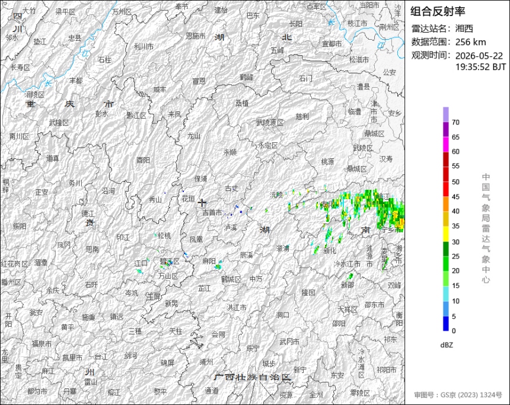Click the 审图号 GS京 (2023) 1324号 text
This screenshot has height=405, width=510.
[x=458, y=395]
